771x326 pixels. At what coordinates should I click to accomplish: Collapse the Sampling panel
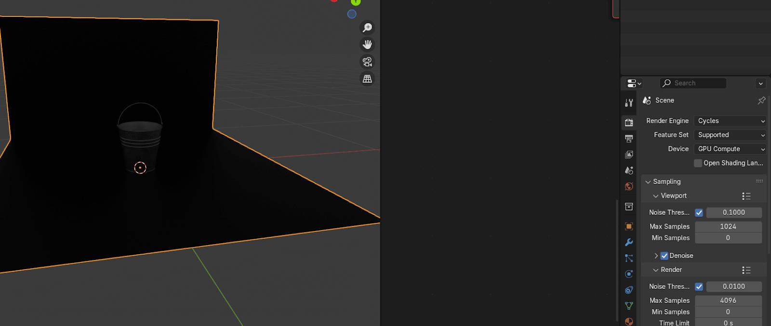coord(648,182)
